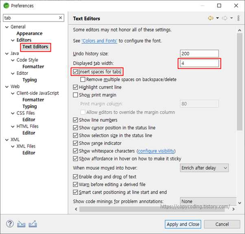The height and width of the screenshot is (234, 245).
Task: Open the 'Colors and Fonts' link
Action: click(99, 41)
